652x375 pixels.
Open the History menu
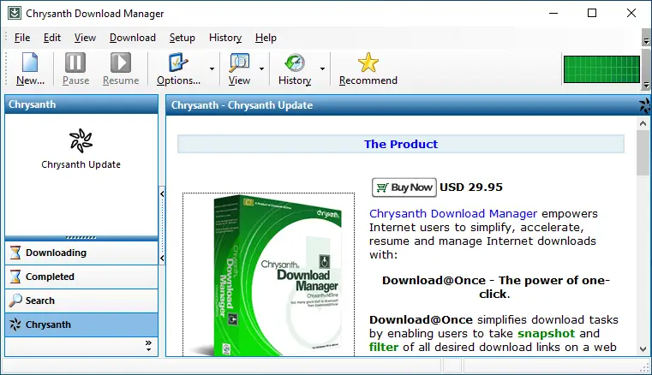[x=225, y=38]
